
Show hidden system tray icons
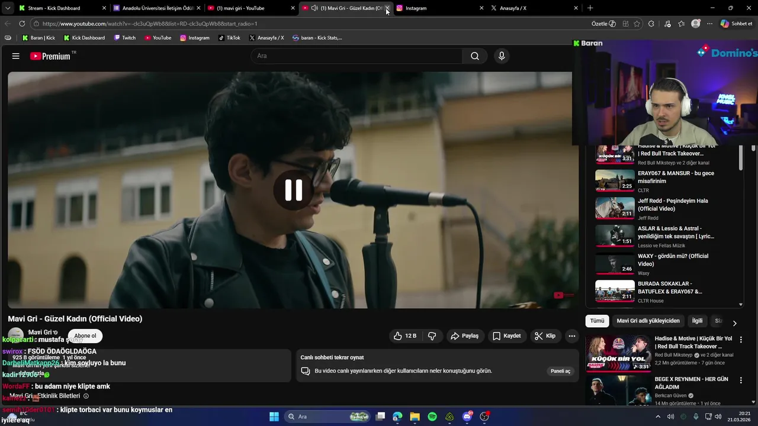658,417
